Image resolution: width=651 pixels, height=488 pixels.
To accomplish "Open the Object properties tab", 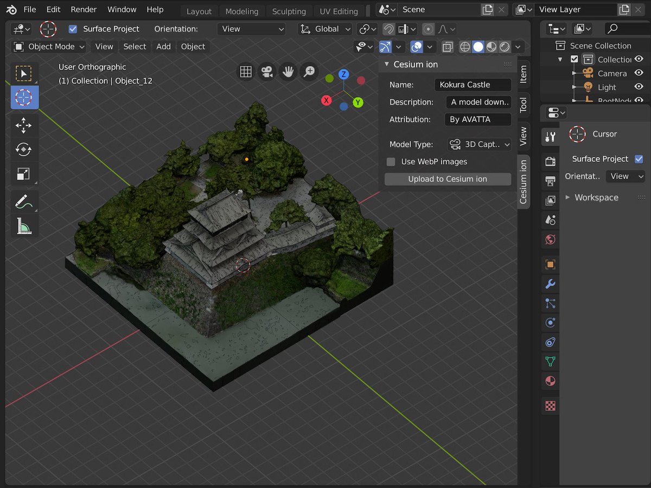I will tap(550, 264).
